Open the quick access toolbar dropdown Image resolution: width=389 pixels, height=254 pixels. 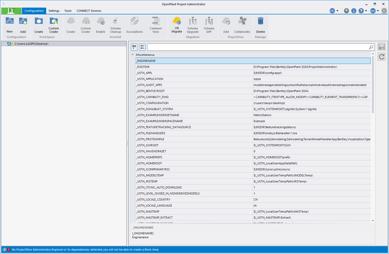point(4,4)
